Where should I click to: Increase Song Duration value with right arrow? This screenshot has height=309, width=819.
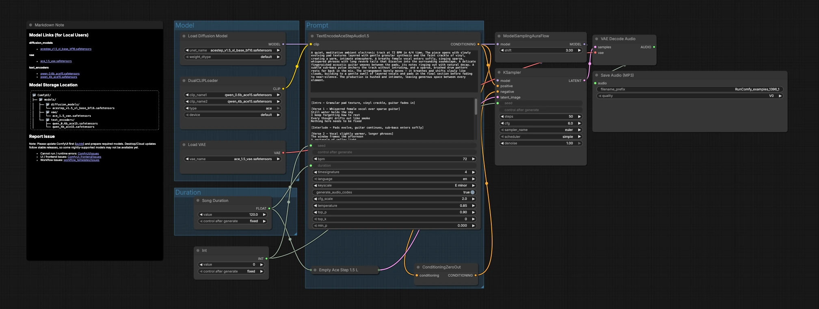pos(264,215)
